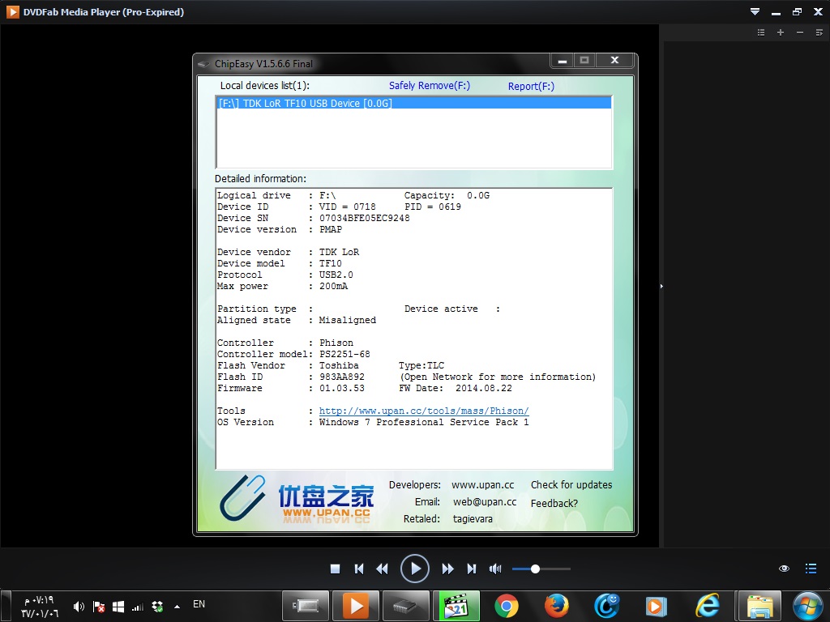Open the blue smiley C browser icon
The width and height of the screenshot is (830, 622).
(606, 606)
